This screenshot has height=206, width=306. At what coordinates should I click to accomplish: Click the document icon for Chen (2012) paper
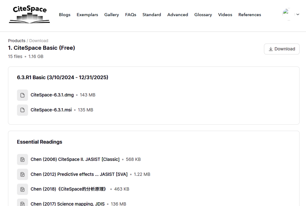pos(22,174)
